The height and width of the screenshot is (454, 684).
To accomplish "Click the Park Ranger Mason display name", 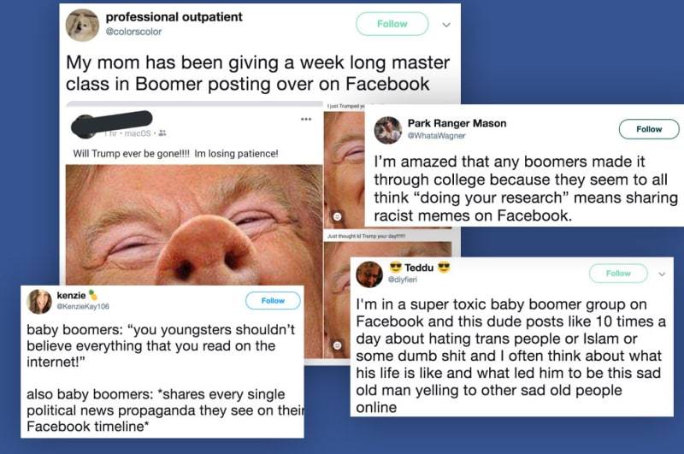I will pyautogui.click(x=457, y=123).
